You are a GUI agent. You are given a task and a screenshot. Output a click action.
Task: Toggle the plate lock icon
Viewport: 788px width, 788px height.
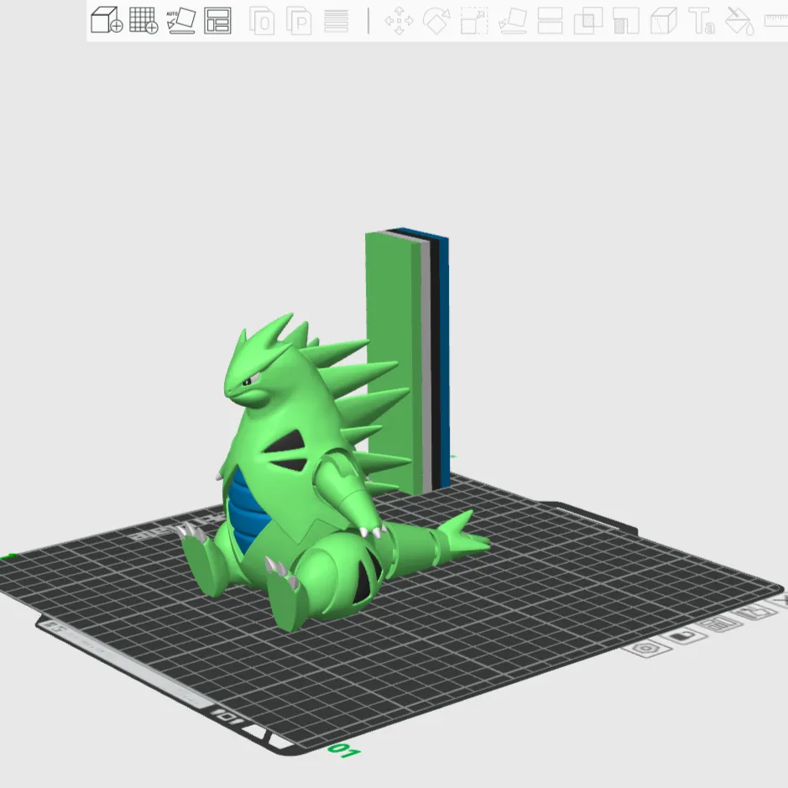pyautogui.click(x=683, y=636)
